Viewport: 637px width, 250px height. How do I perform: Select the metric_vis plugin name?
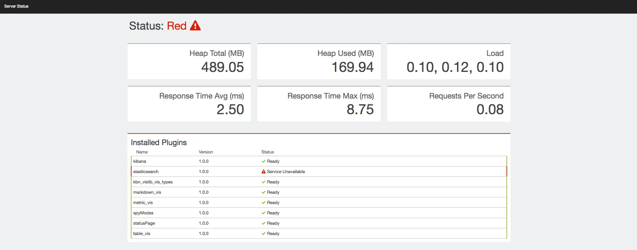tap(143, 203)
